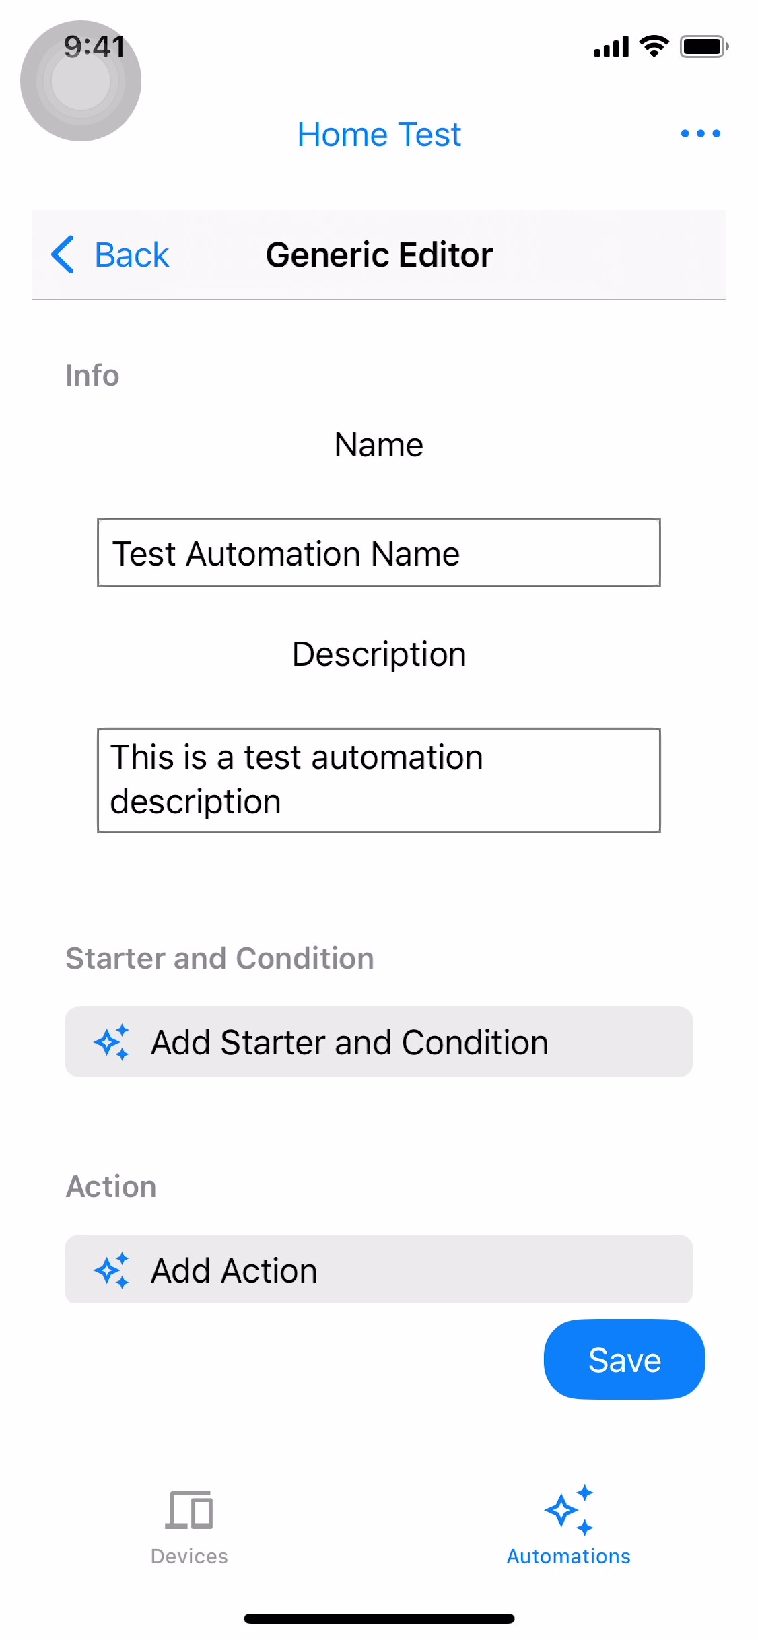758x1640 pixels.
Task: Click into the automation description text box
Action: [x=379, y=780]
